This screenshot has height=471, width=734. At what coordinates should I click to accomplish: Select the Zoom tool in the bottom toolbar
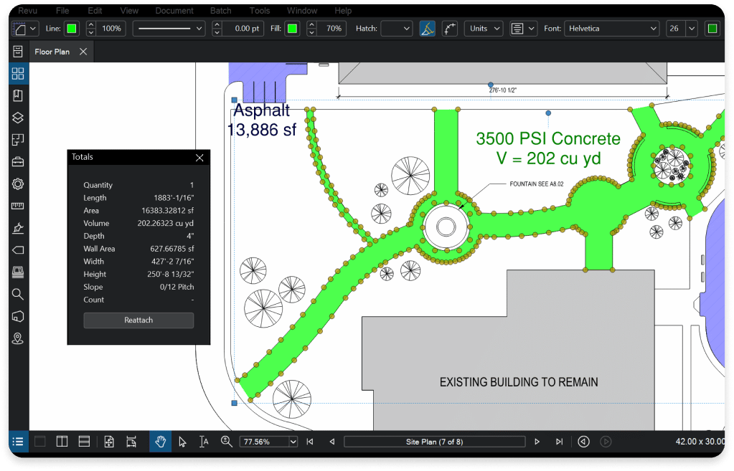[226, 441]
